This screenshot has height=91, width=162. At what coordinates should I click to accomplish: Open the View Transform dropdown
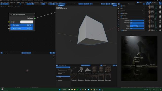click(x=137, y=22)
